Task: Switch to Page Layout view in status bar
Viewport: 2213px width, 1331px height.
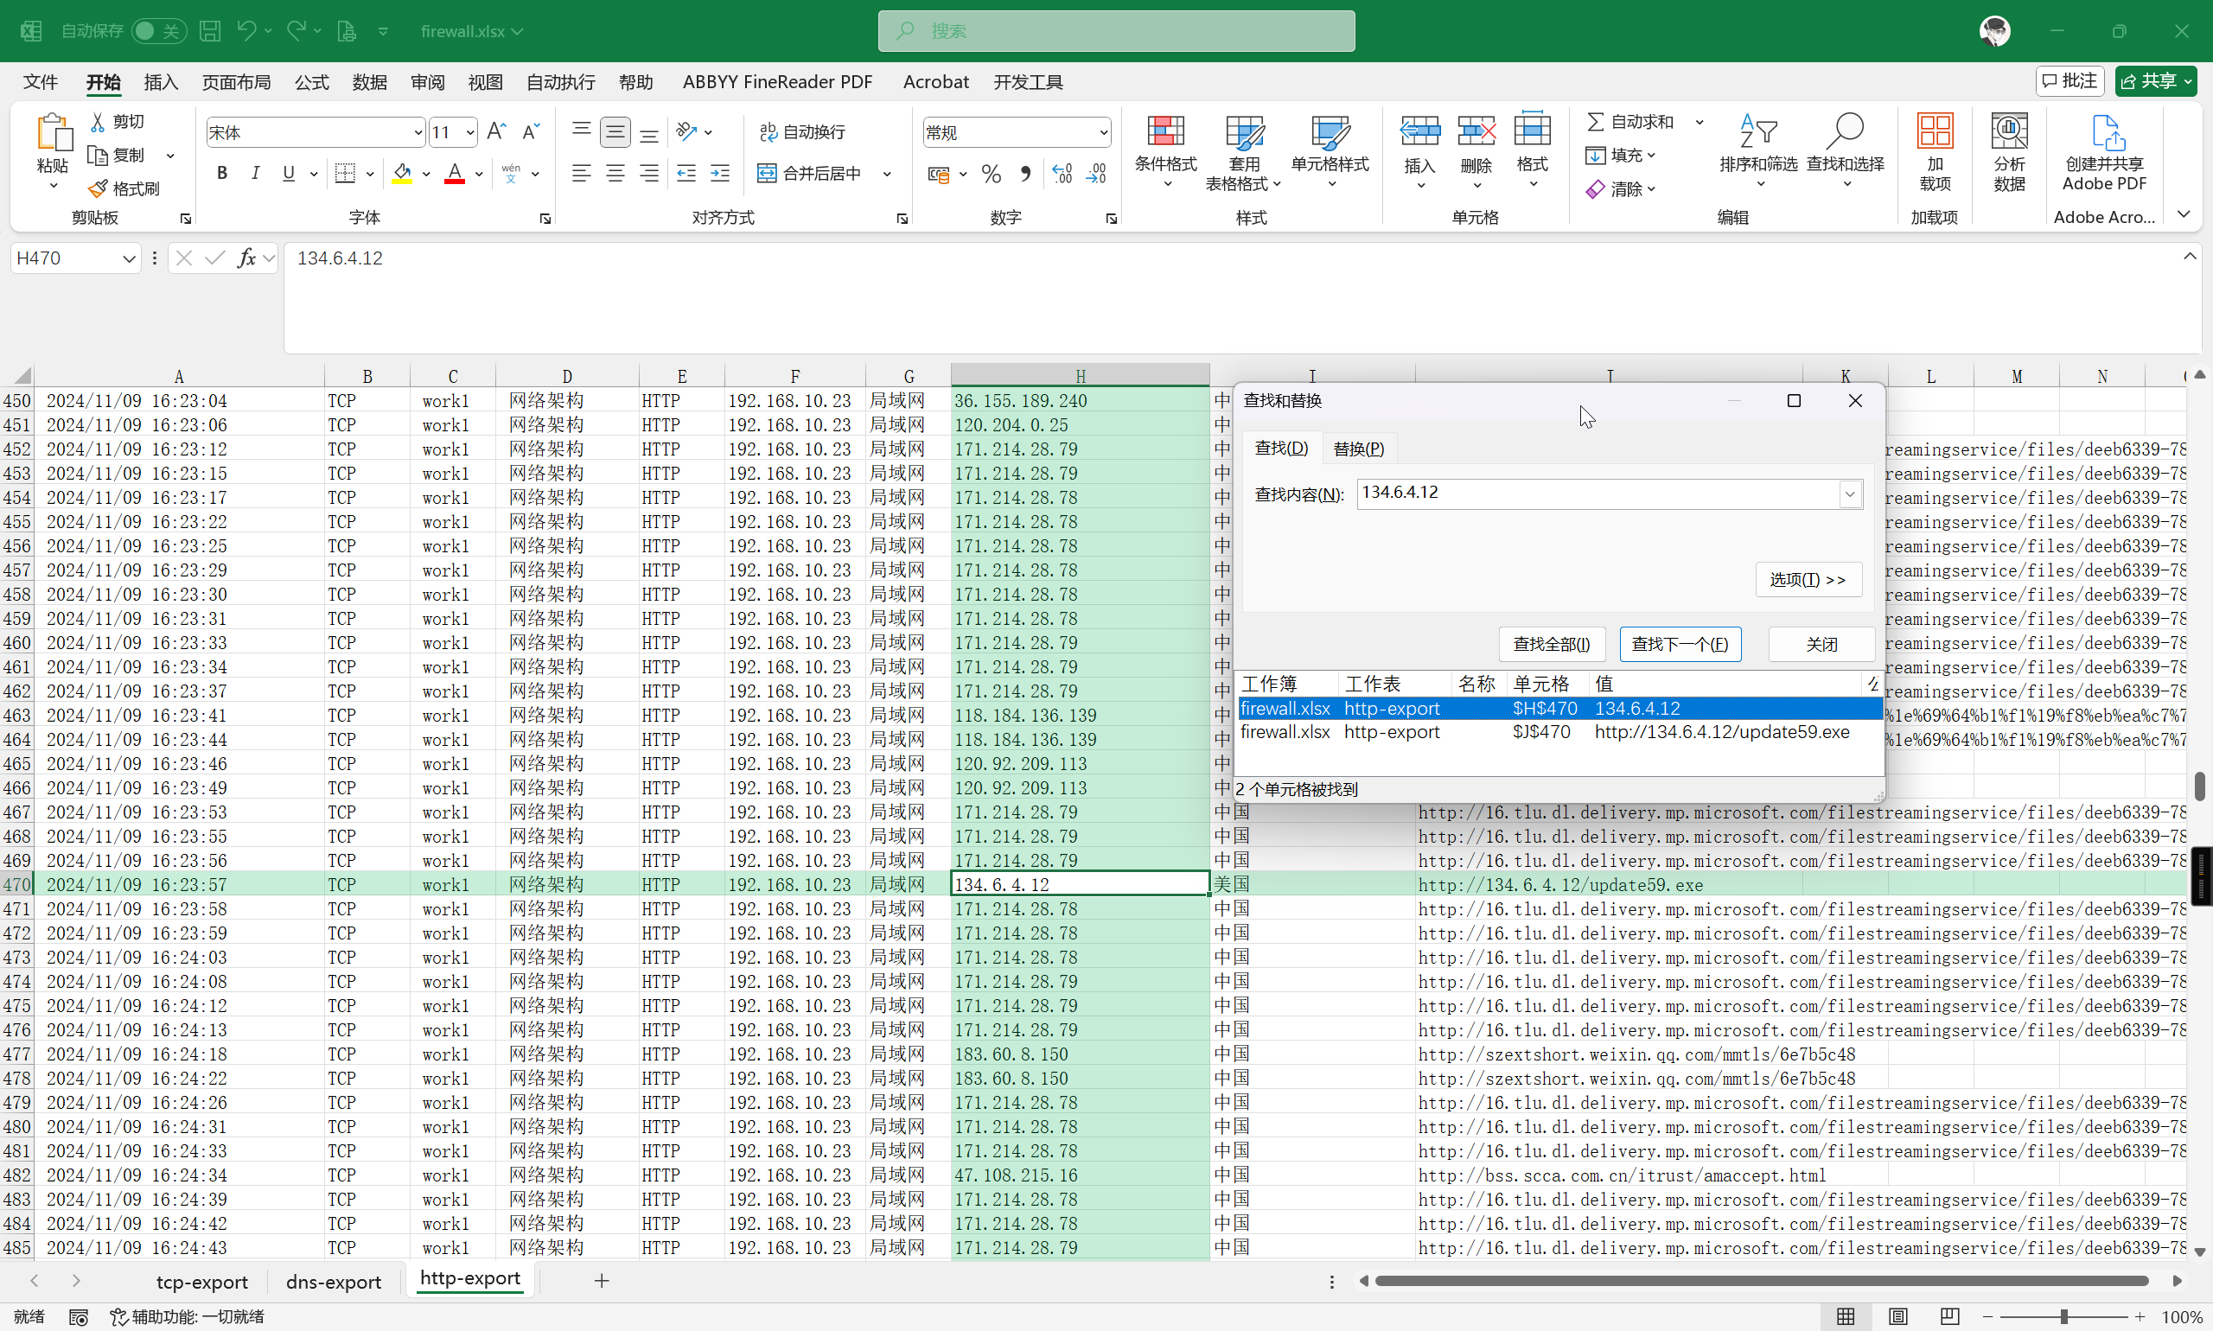Action: (1897, 1315)
